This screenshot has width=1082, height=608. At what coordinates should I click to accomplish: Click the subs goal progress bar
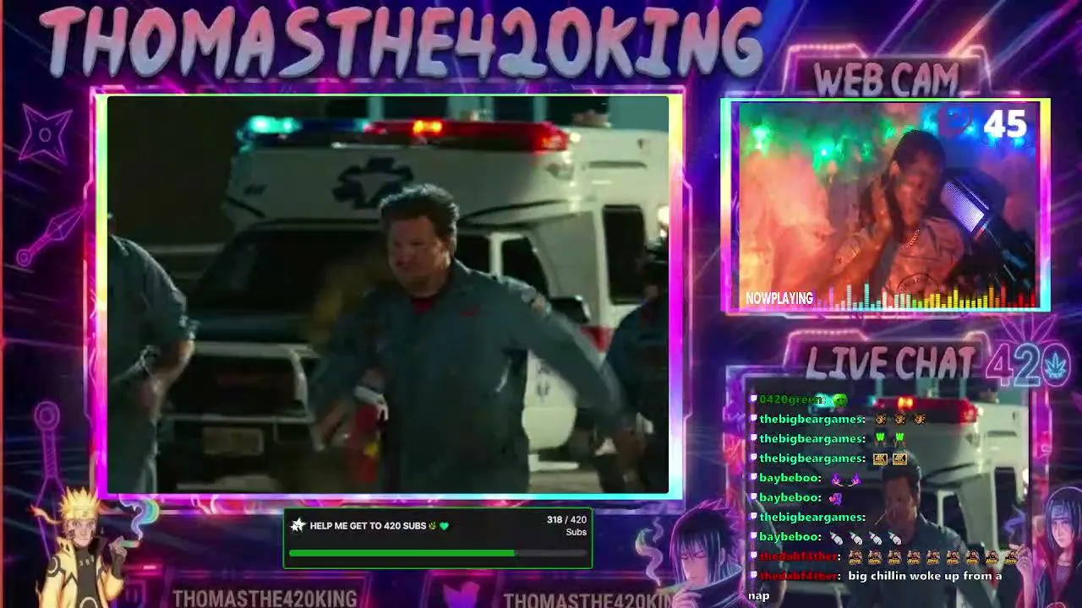click(x=438, y=553)
